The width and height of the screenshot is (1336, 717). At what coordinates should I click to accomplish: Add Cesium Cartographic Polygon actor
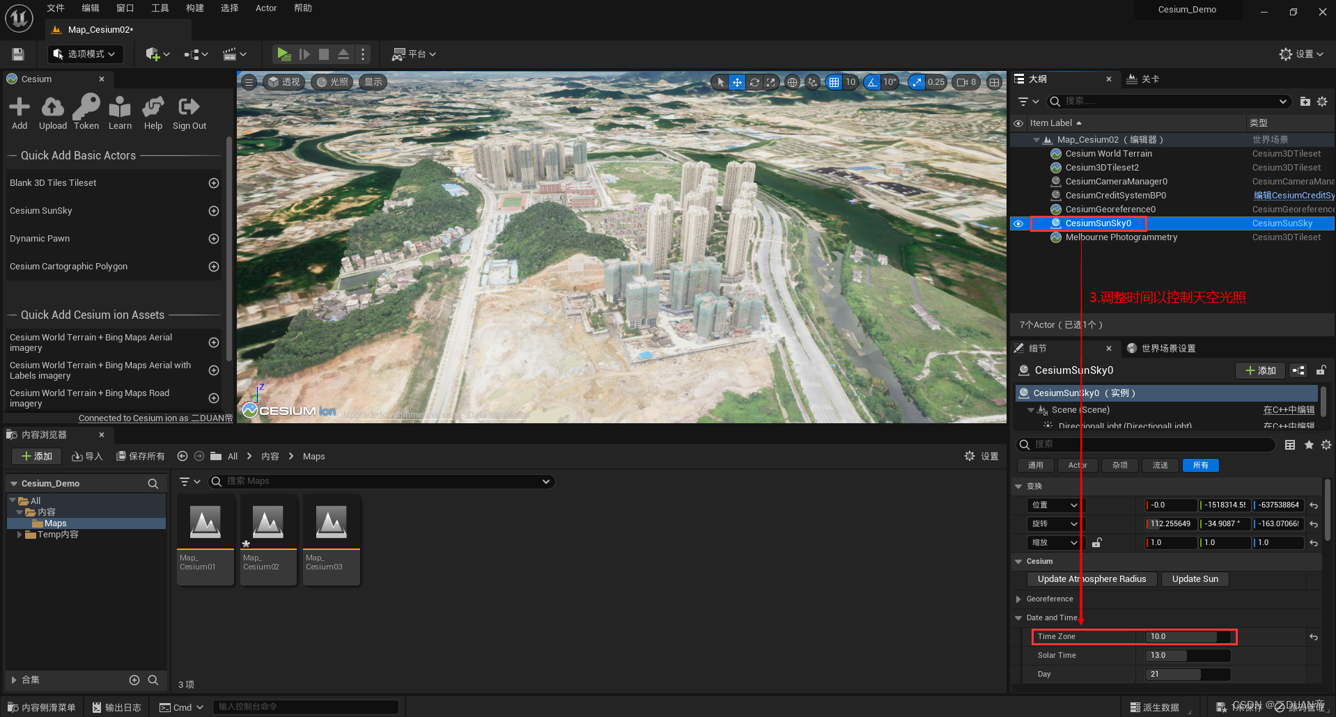click(214, 267)
